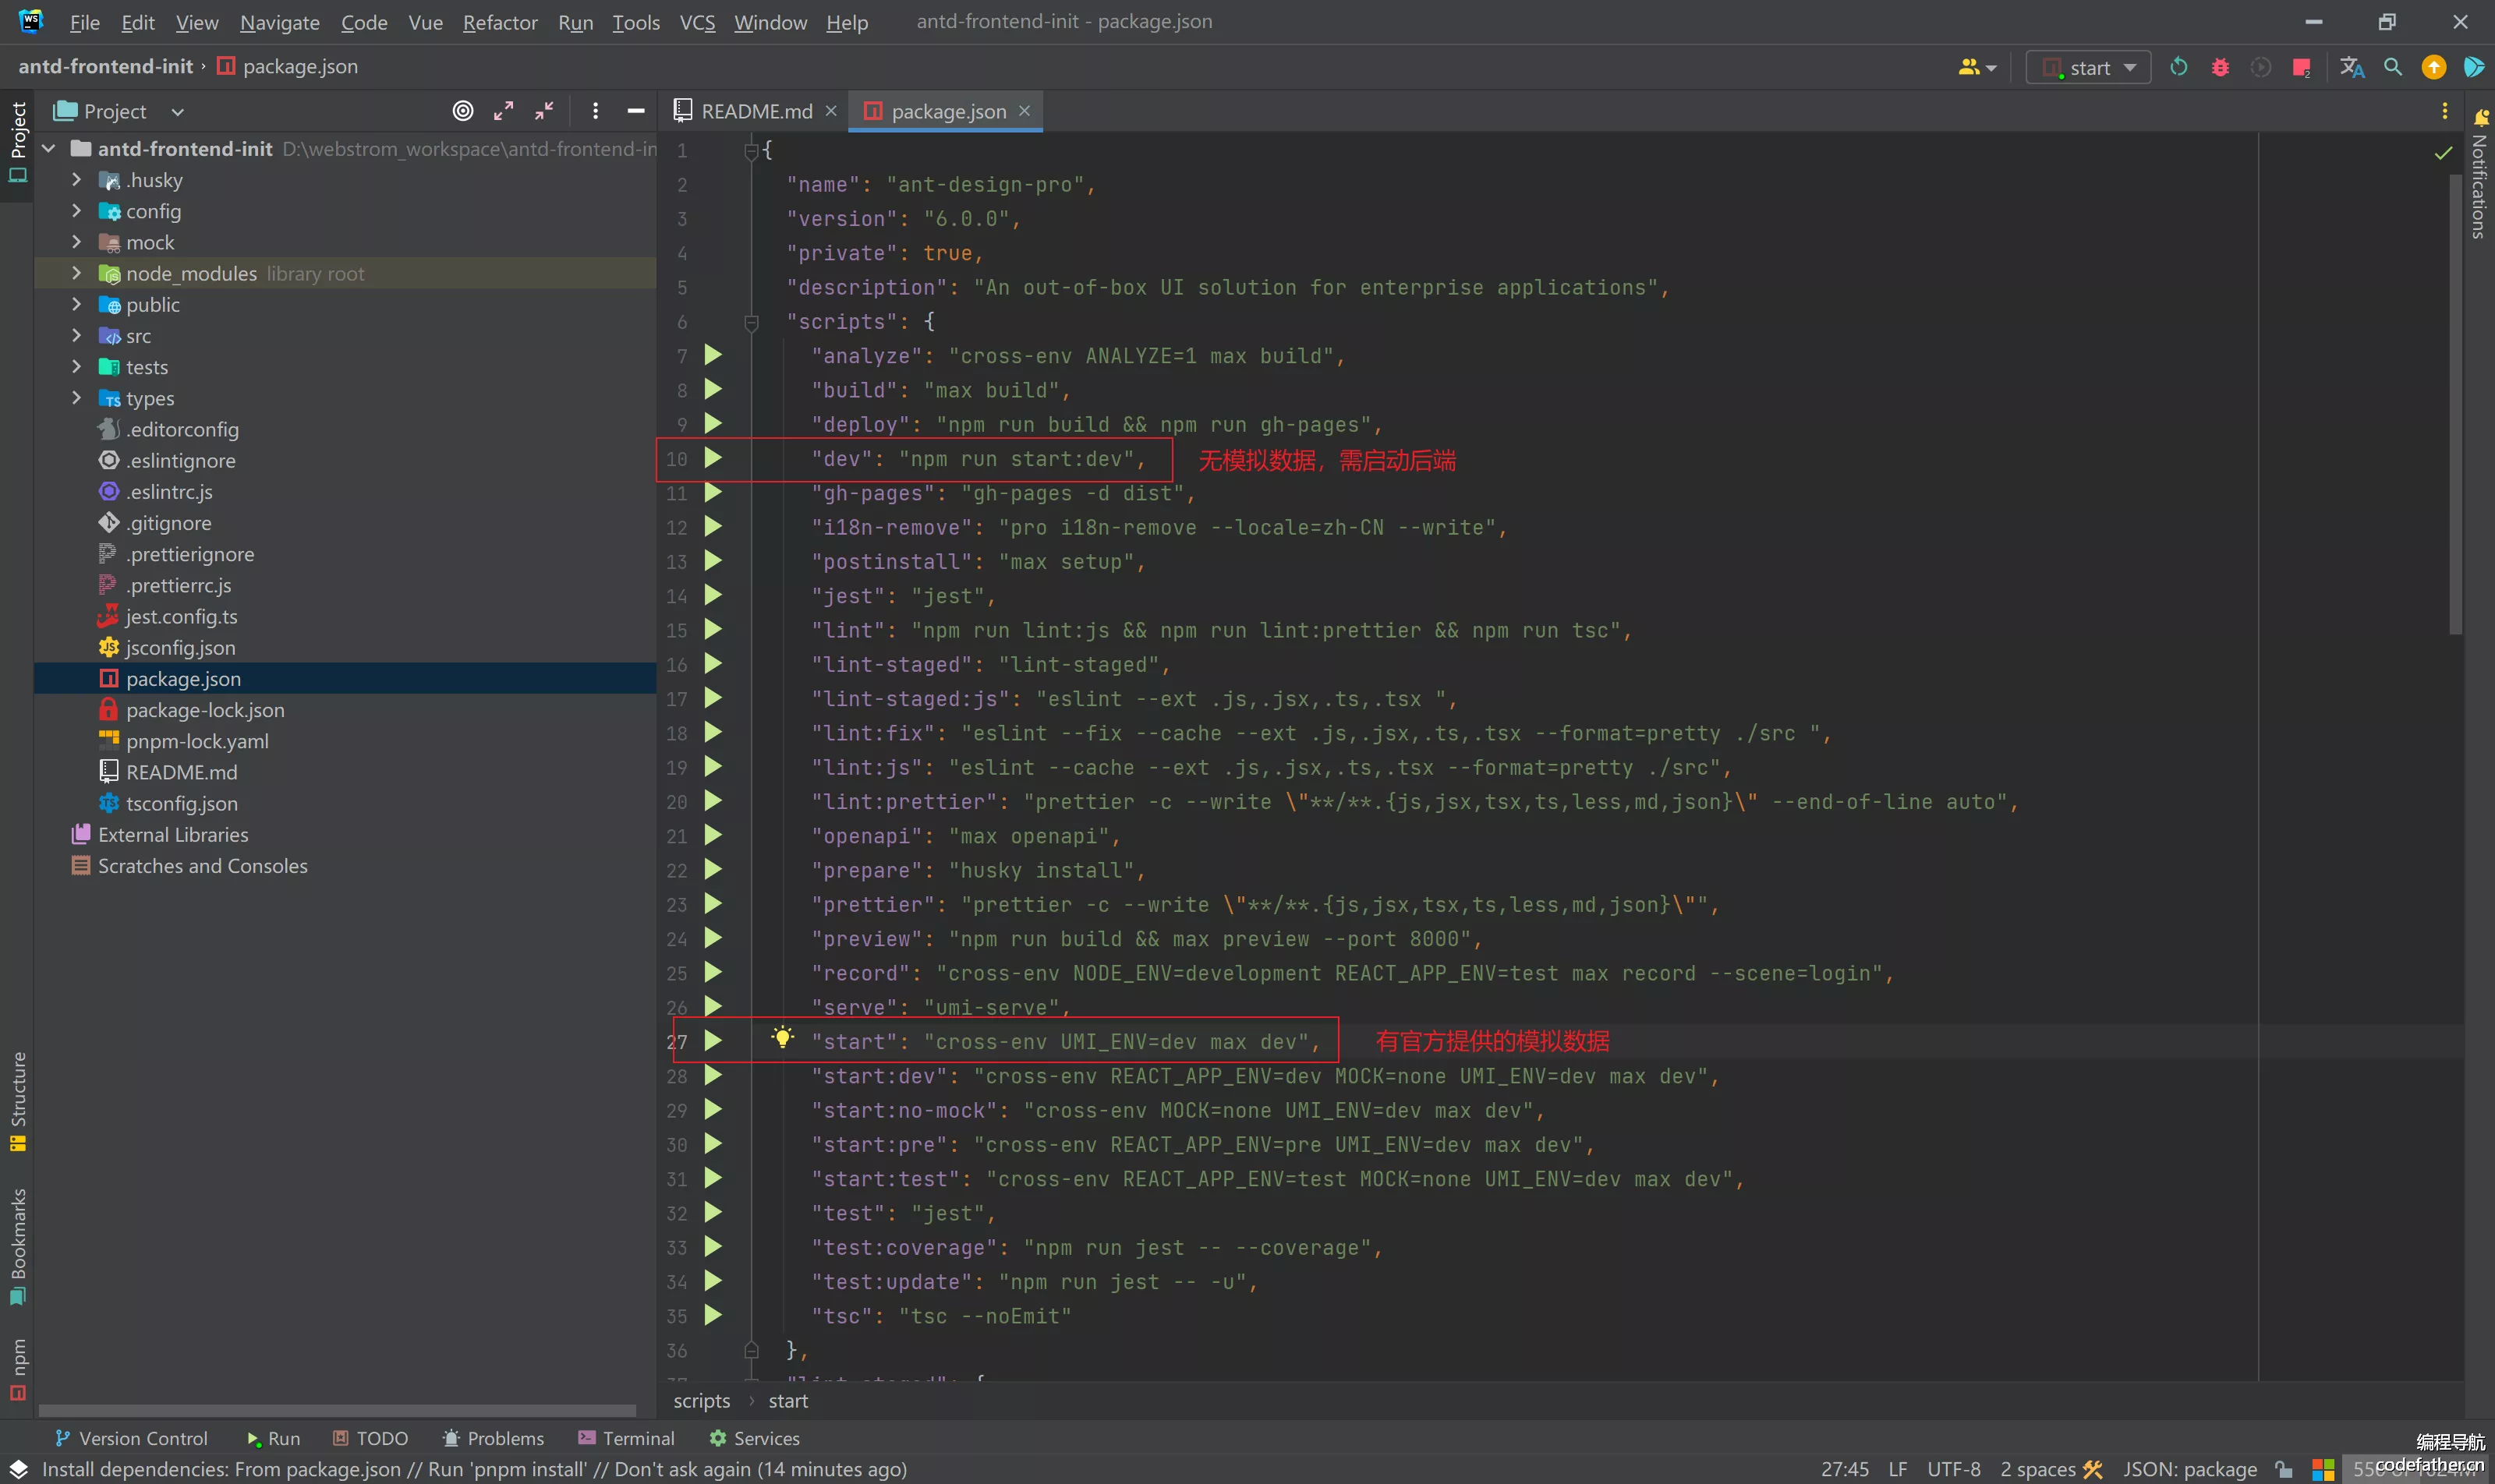The height and width of the screenshot is (1484, 2495).
Task: Open Search Everywhere magnifier
Action: [2393, 67]
